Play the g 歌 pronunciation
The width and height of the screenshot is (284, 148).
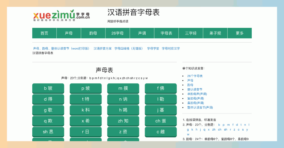click(48, 110)
